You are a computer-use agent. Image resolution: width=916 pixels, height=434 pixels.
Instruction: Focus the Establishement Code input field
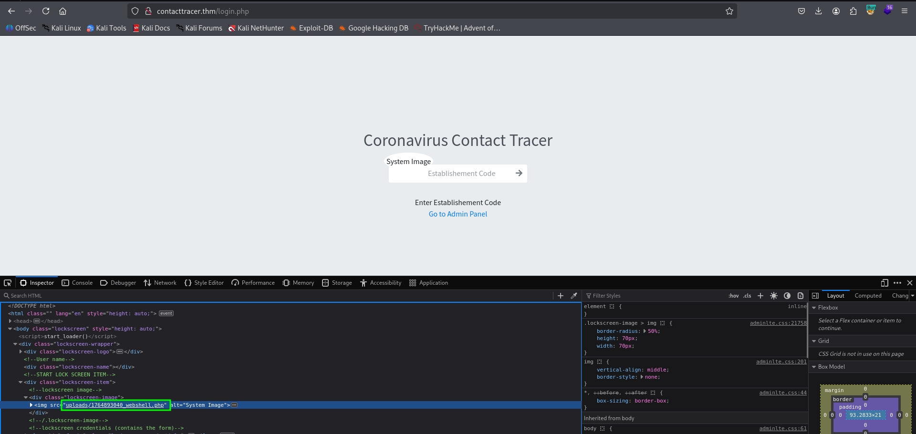point(461,174)
